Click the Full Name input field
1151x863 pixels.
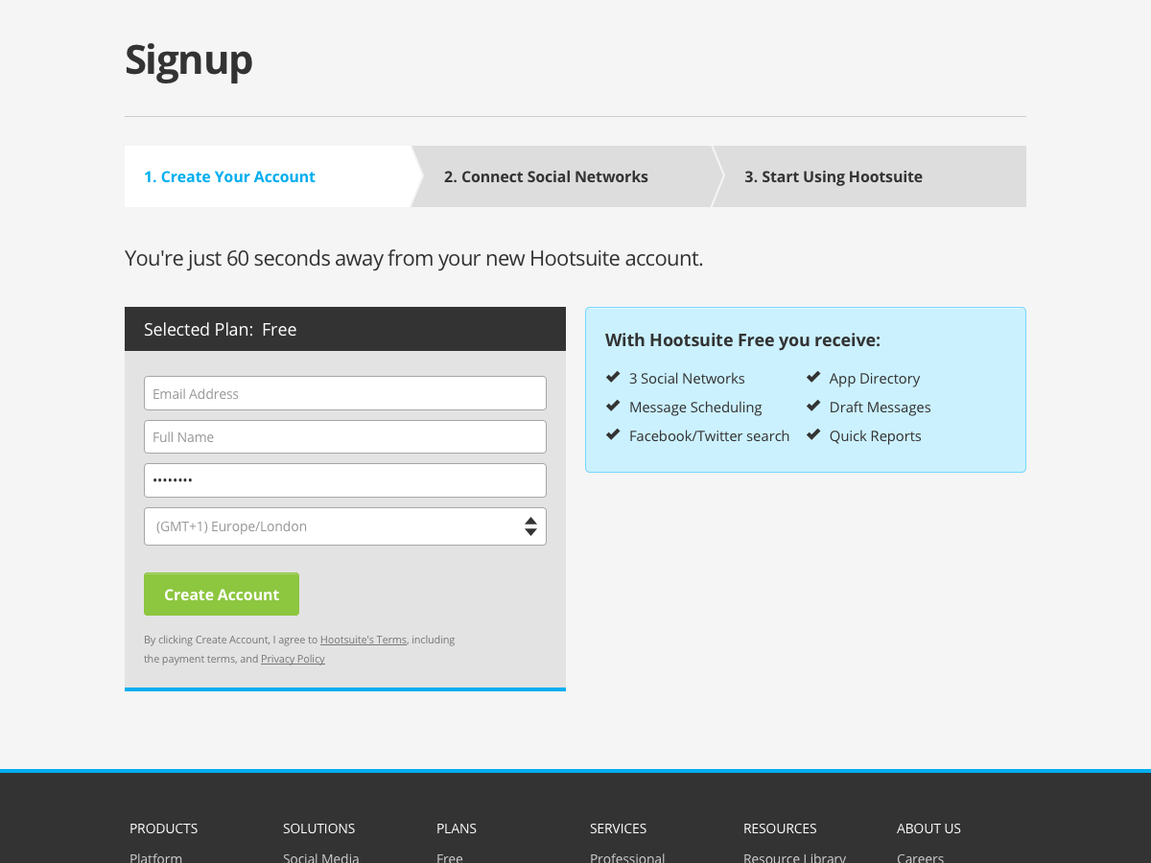(x=345, y=436)
